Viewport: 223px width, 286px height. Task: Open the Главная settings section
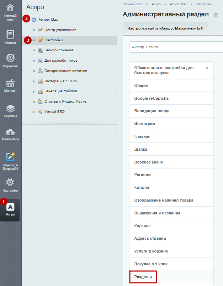(171, 136)
